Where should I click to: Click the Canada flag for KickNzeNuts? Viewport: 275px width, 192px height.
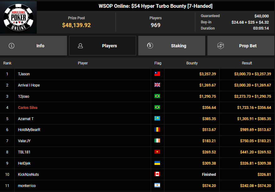coord(157,175)
